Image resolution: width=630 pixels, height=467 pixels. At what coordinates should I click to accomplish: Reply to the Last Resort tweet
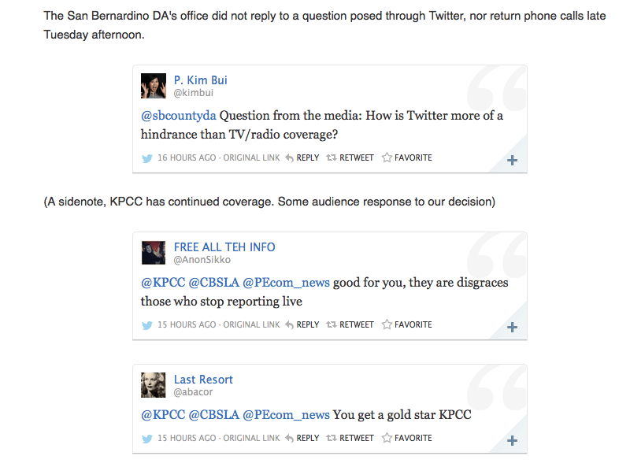coord(302,438)
